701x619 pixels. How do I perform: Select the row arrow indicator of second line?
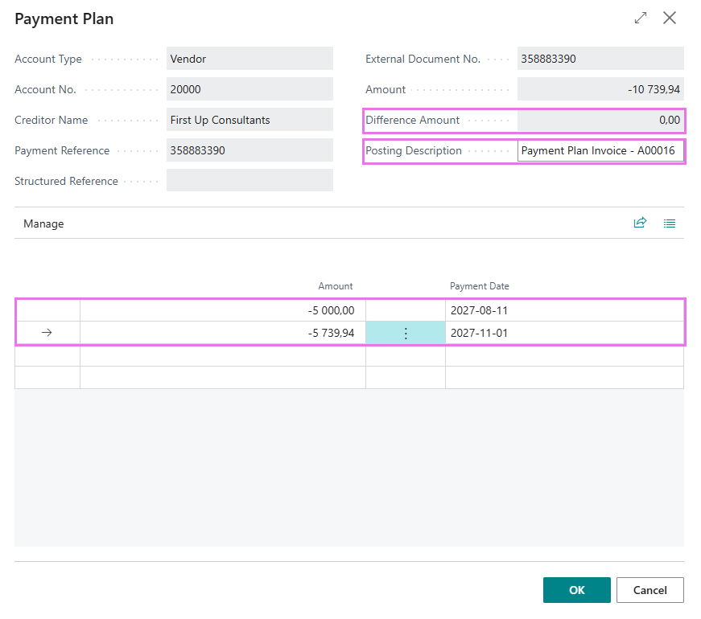coord(47,333)
